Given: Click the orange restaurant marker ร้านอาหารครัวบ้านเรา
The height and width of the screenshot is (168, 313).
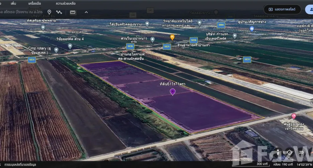Looking at the screenshot, I should (x=172, y=37).
